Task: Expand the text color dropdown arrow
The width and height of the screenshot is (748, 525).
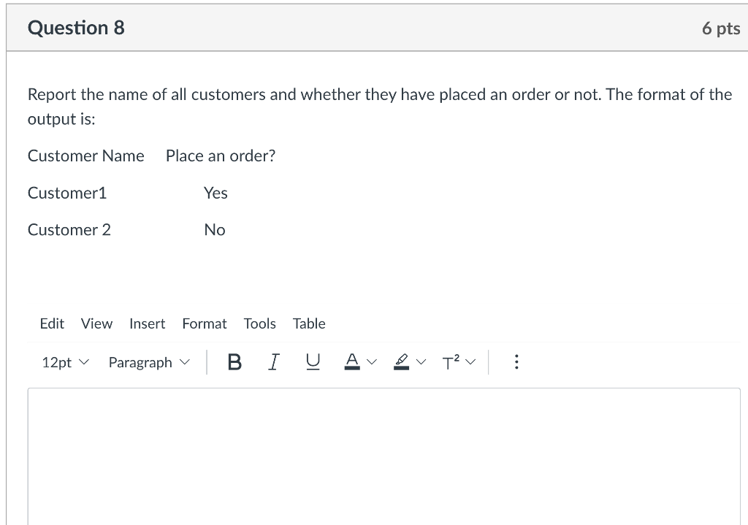Action: (x=373, y=362)
